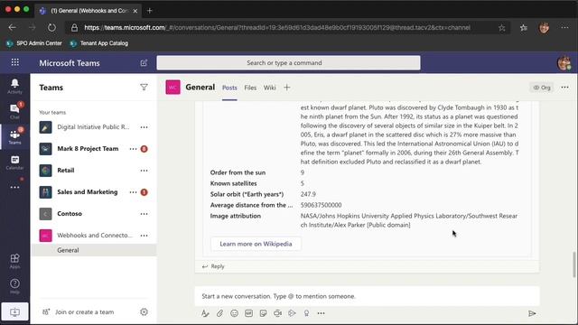This screenshot has height=325, width=578.
Task: Select the 'Image attribution' field label
Action: (x=236, y=216)
